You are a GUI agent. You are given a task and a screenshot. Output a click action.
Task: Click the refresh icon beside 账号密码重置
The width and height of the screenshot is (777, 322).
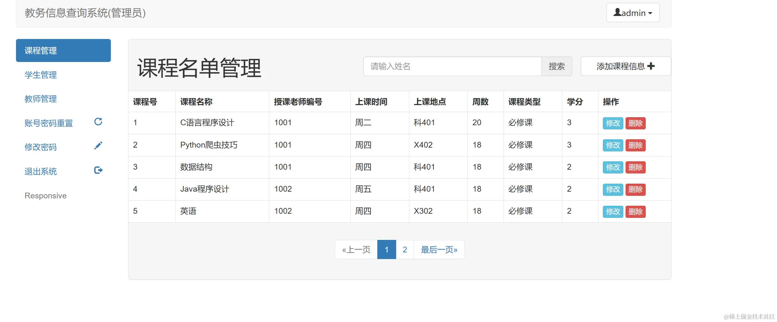click(x=98, y=122)
